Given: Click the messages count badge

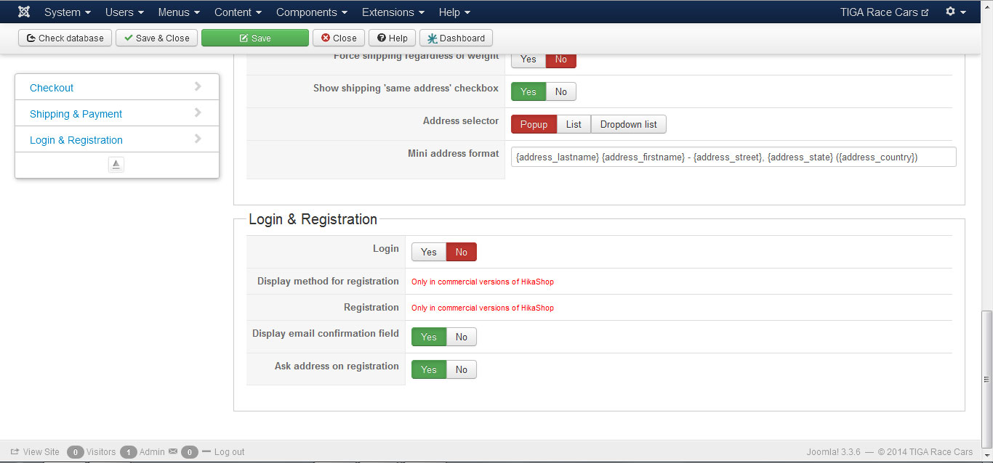Looking at the screenshot, I should pyautogui.click(x=189, y=452).
